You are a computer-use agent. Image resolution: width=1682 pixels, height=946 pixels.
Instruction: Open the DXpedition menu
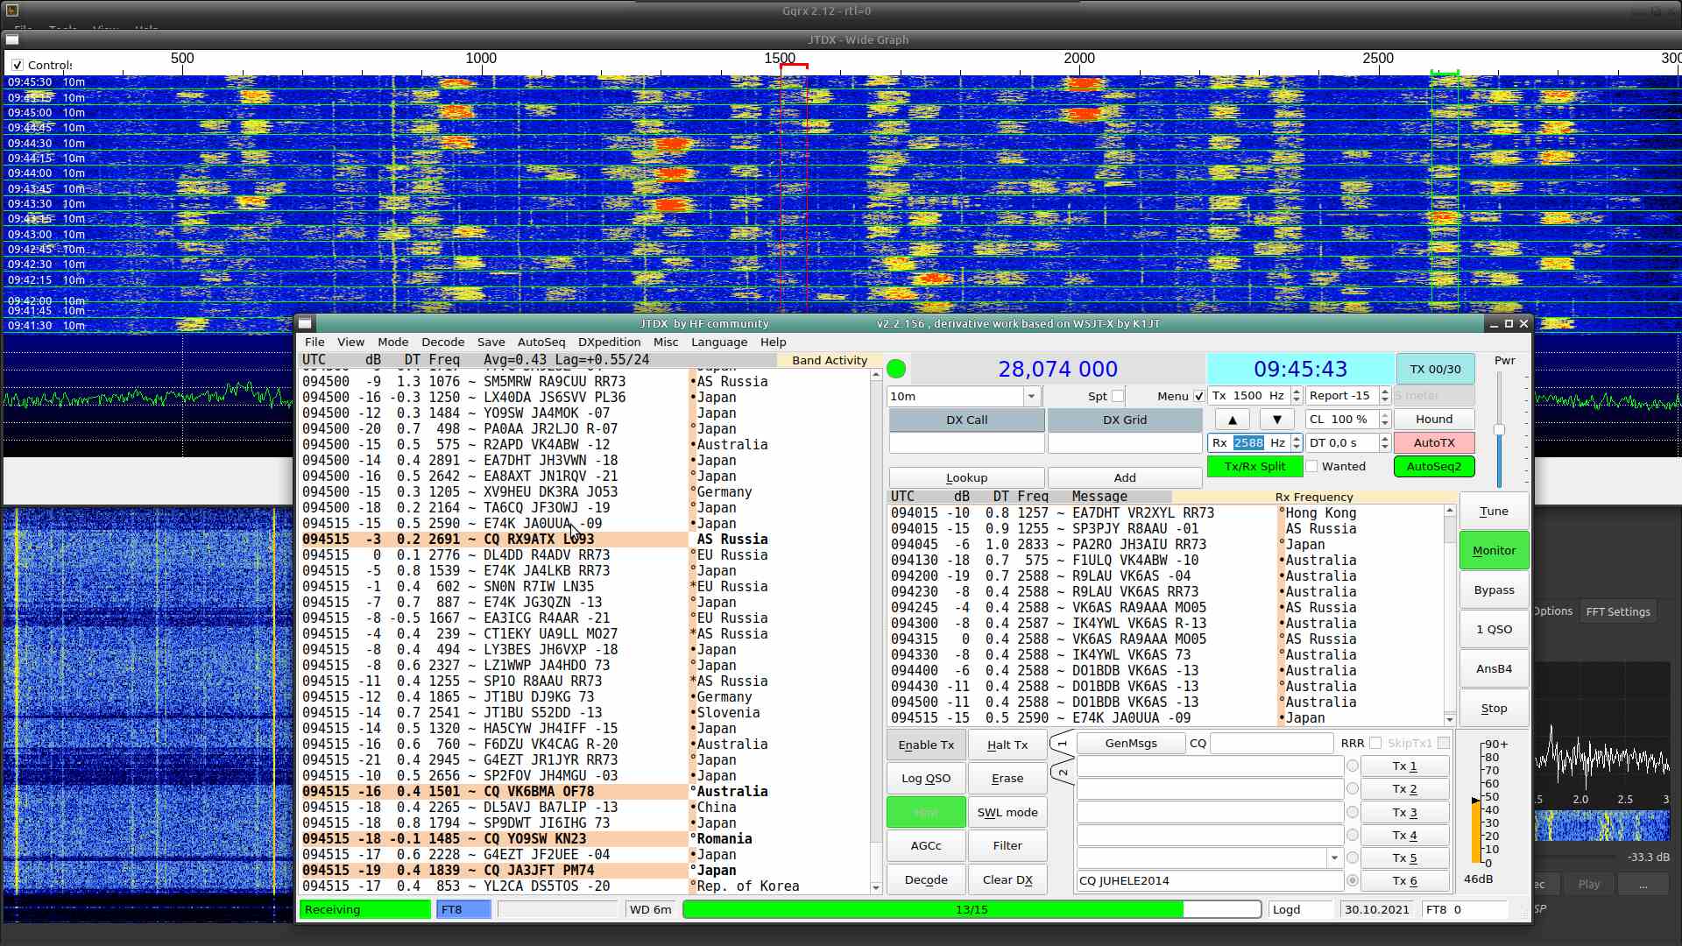coord(609,342)
